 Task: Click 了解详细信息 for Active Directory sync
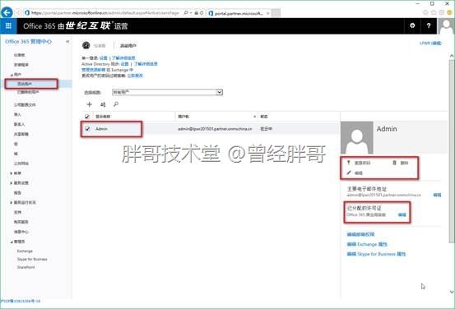coord(146,64)
